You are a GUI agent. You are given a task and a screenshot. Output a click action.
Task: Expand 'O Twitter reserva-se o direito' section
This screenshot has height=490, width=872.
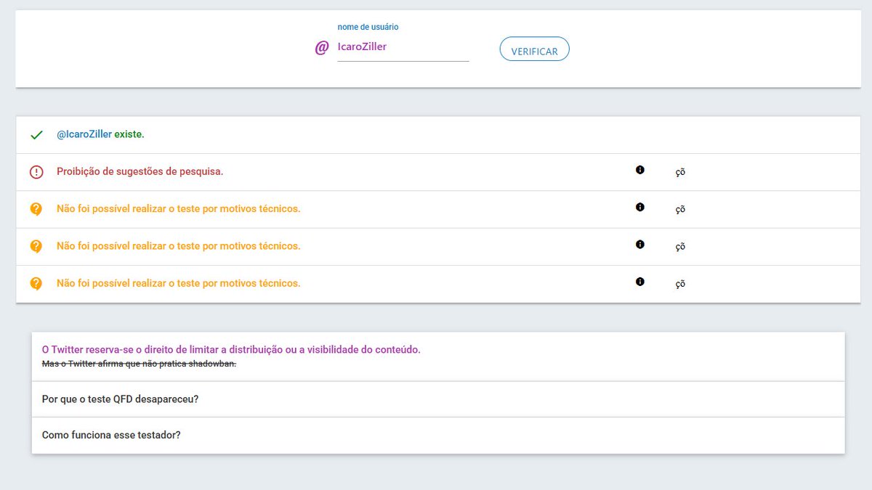(438, 356)
